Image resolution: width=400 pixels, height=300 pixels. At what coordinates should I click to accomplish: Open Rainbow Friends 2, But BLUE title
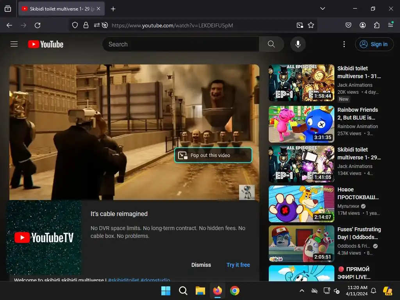click(358, 114)
